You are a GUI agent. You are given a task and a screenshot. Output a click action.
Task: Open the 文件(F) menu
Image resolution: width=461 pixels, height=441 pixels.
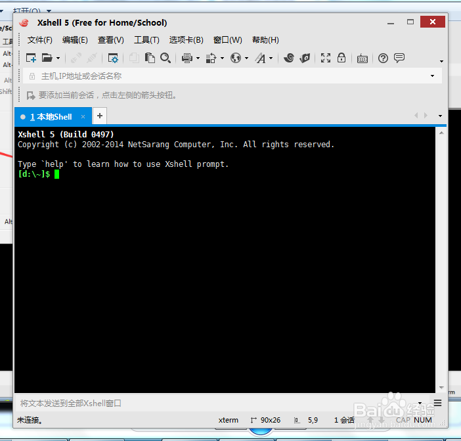[39, 39]
